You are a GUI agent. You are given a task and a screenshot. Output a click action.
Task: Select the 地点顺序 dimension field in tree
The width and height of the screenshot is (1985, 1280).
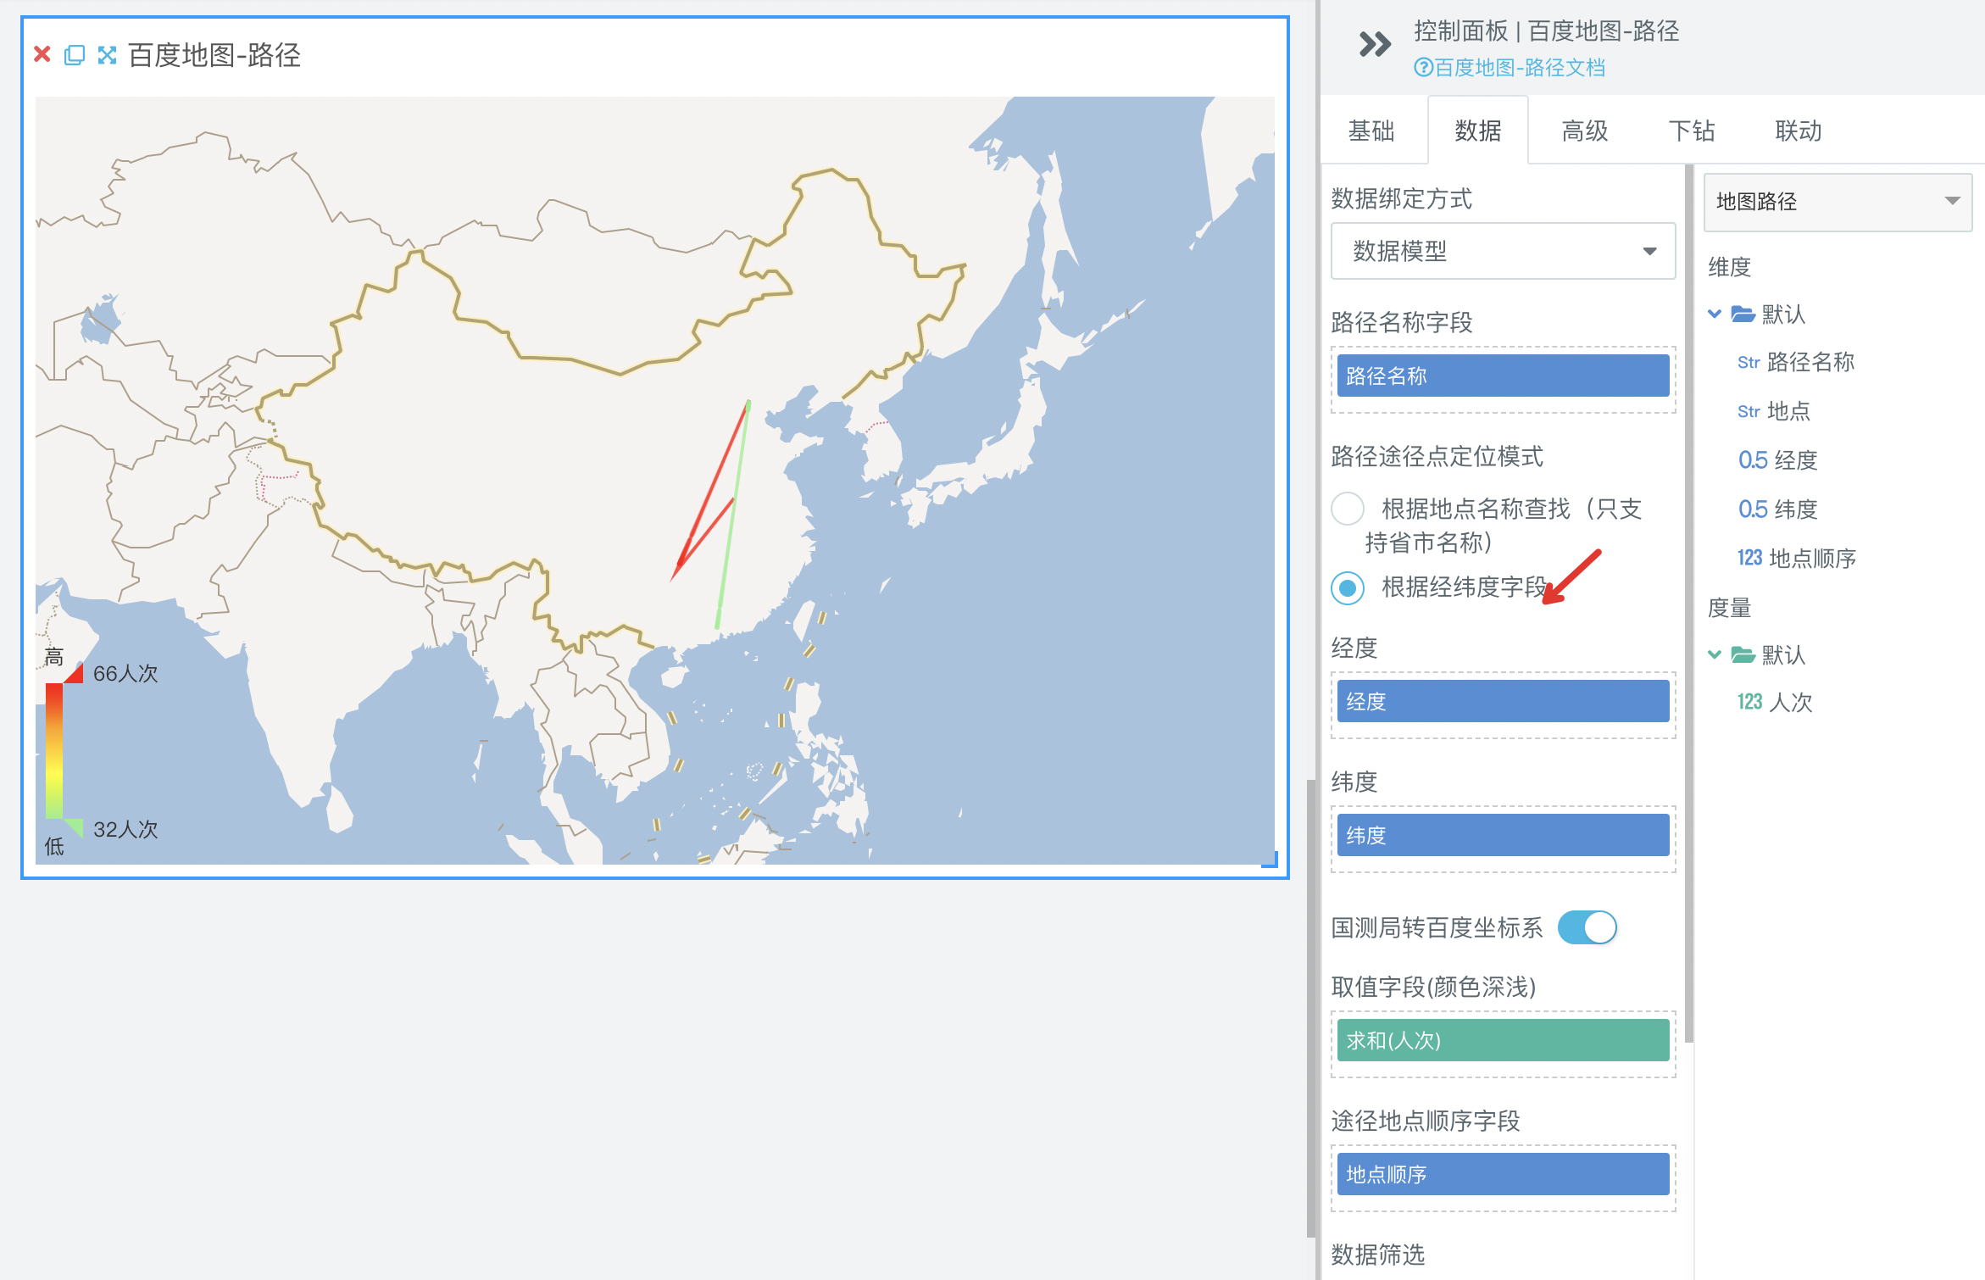click(1811, 558)
